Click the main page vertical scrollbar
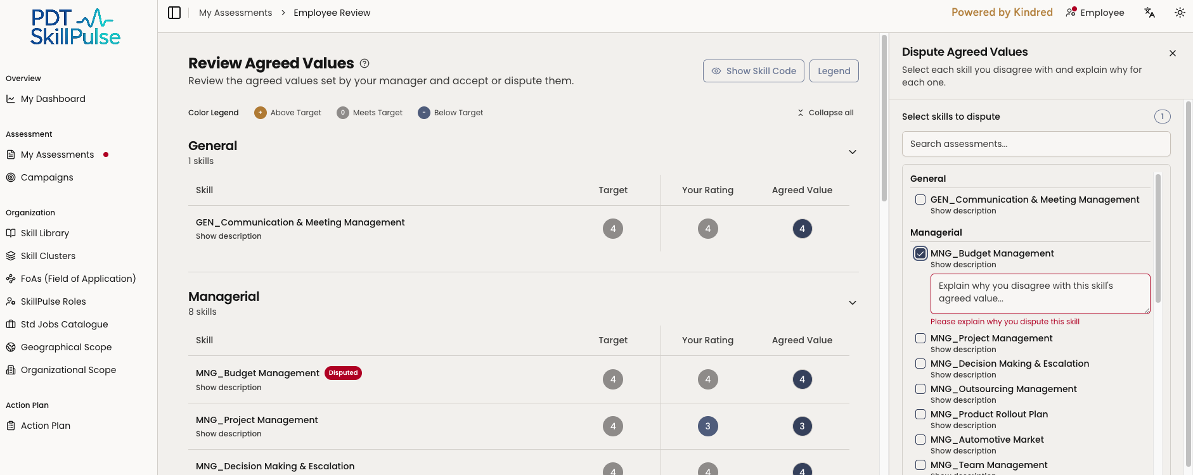The height and width of the screenshot is (475, 1193). pyautogui.click(x=884, y=118)
